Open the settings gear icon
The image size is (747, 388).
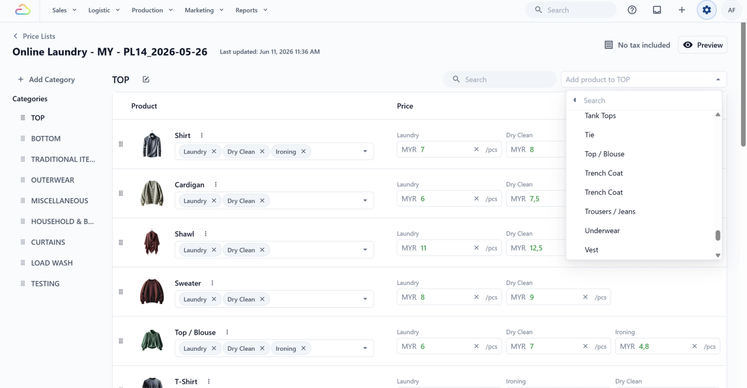coord(707,10)
